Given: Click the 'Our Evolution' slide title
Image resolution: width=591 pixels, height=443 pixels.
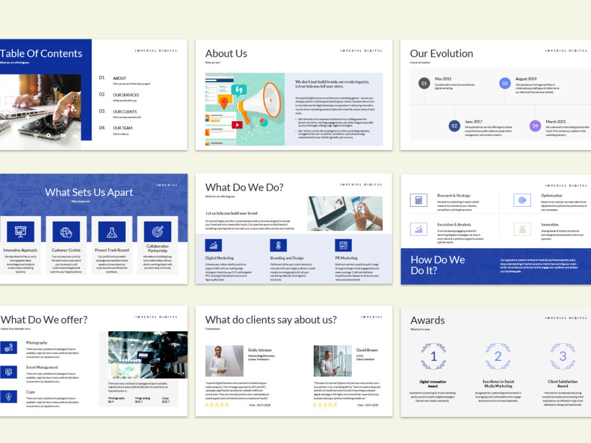Looking at the screenshot, I should 441,54.
